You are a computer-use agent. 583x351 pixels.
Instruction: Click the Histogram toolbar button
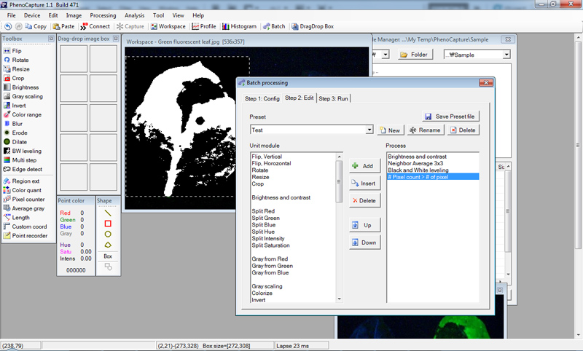pos(240,26)
